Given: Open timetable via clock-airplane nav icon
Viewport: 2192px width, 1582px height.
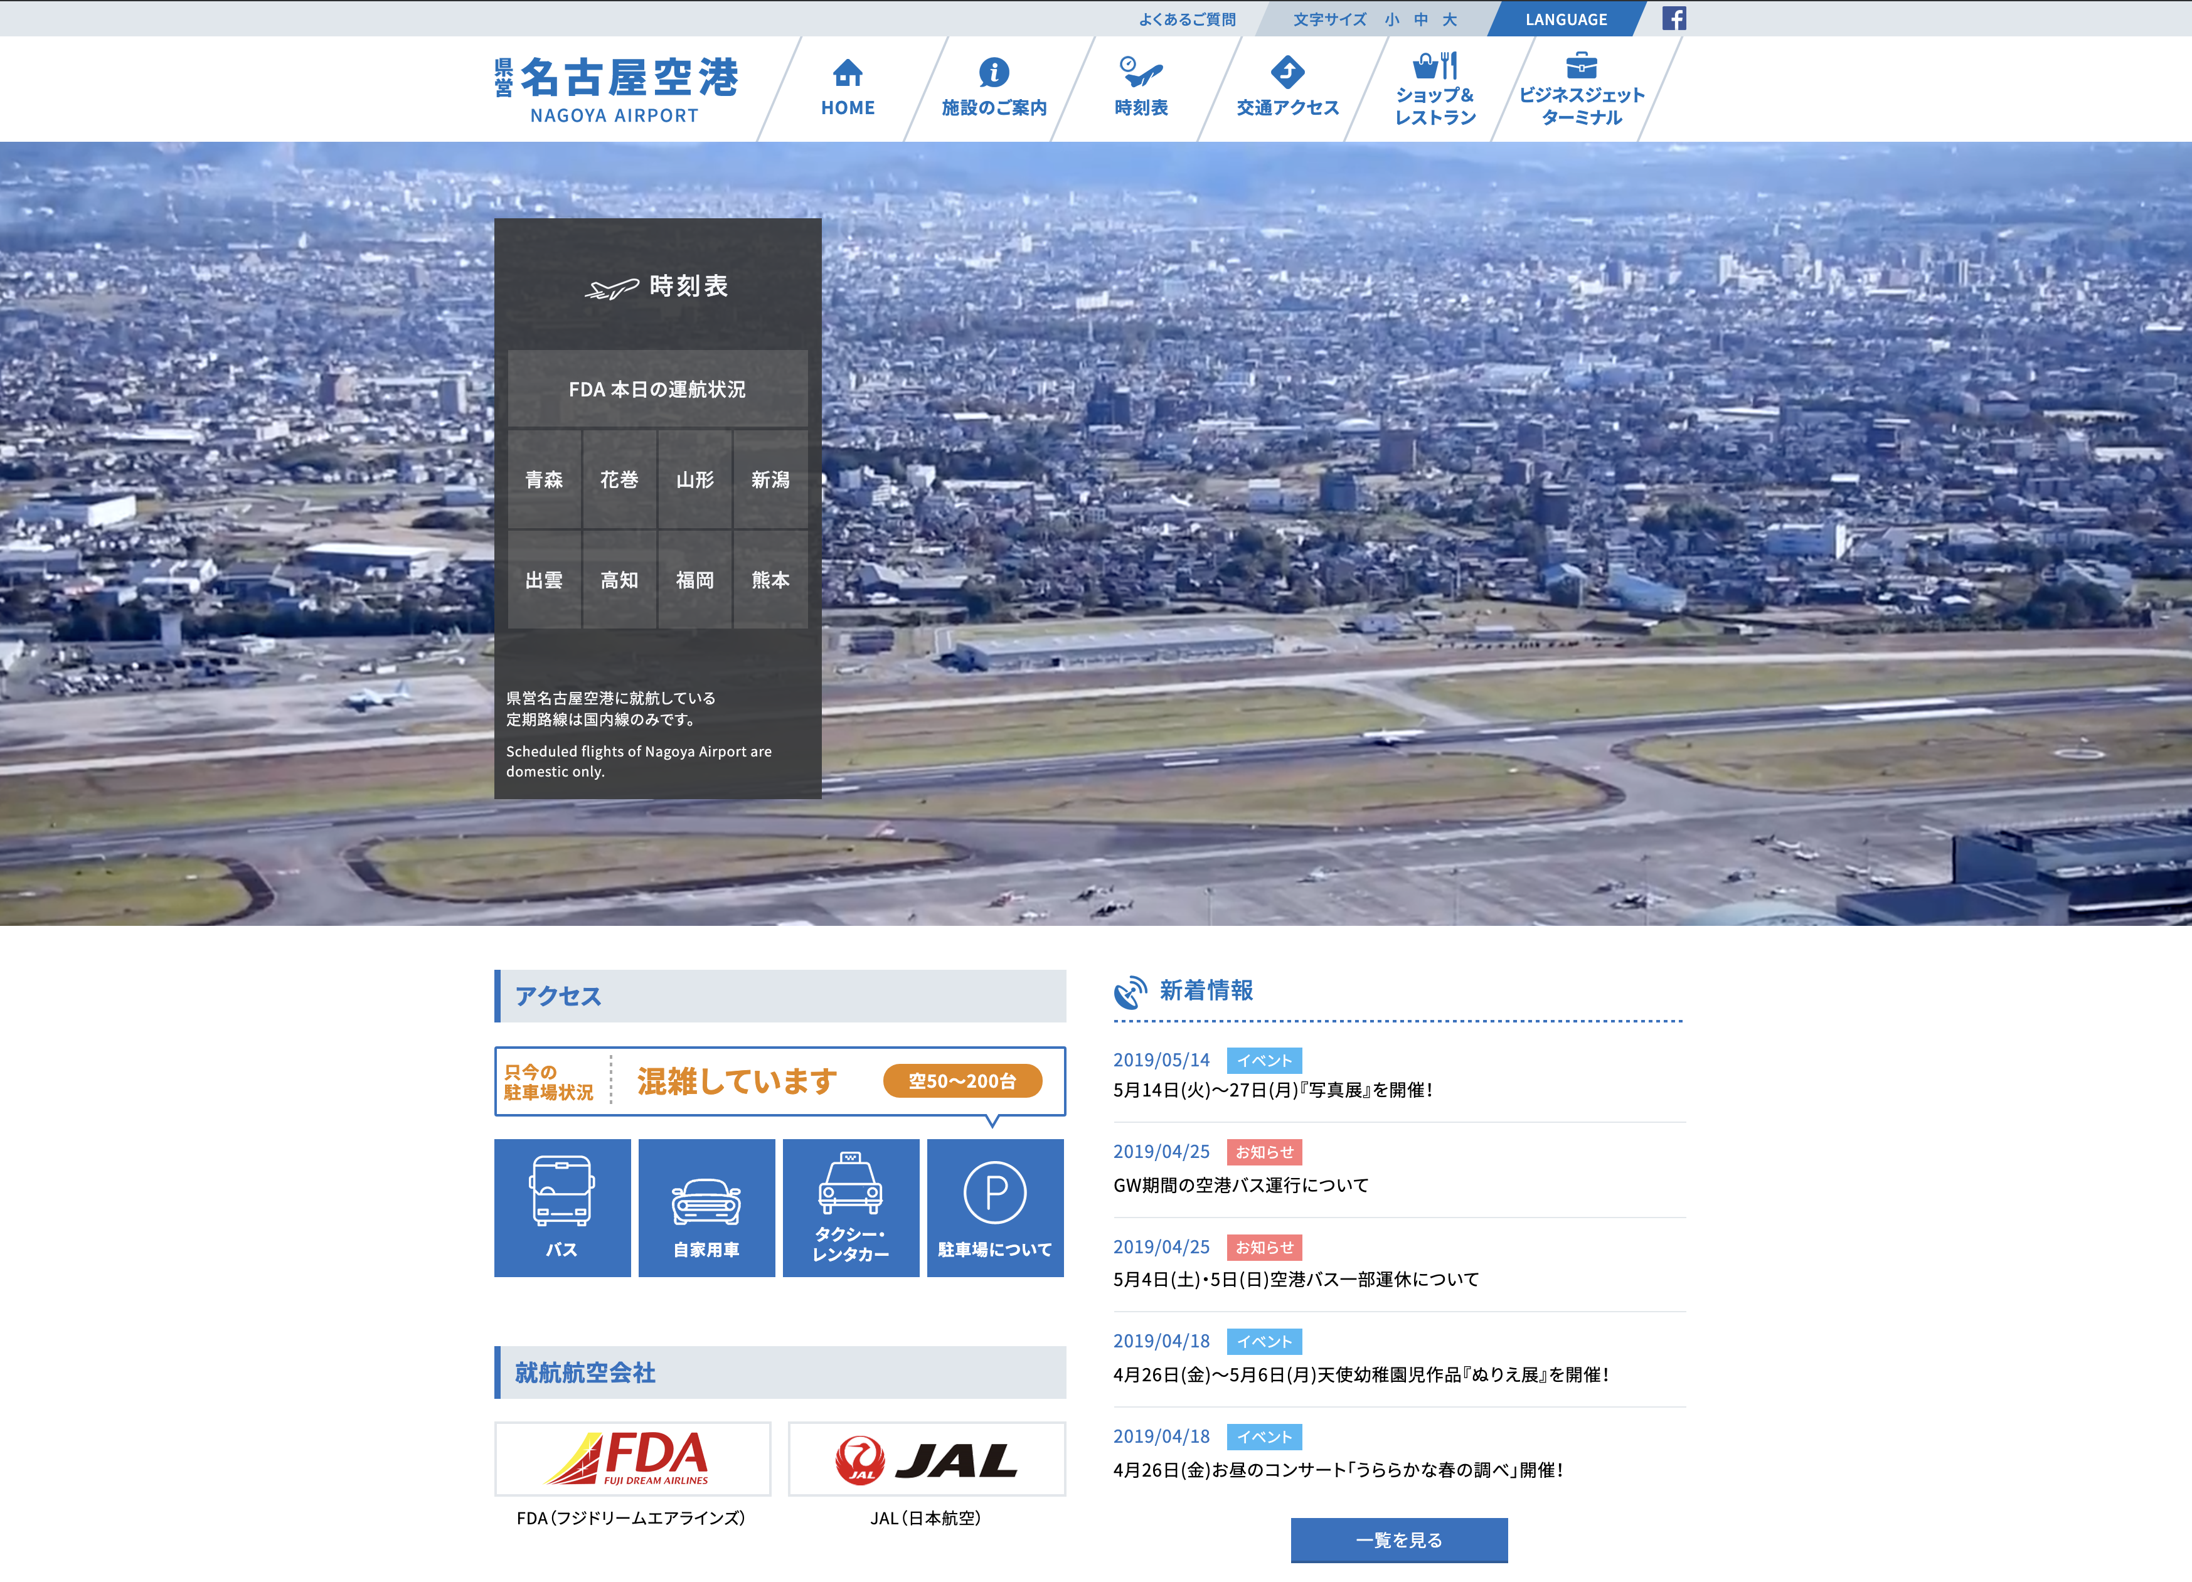Looking at the screenshot, I should coord(1141,72).
